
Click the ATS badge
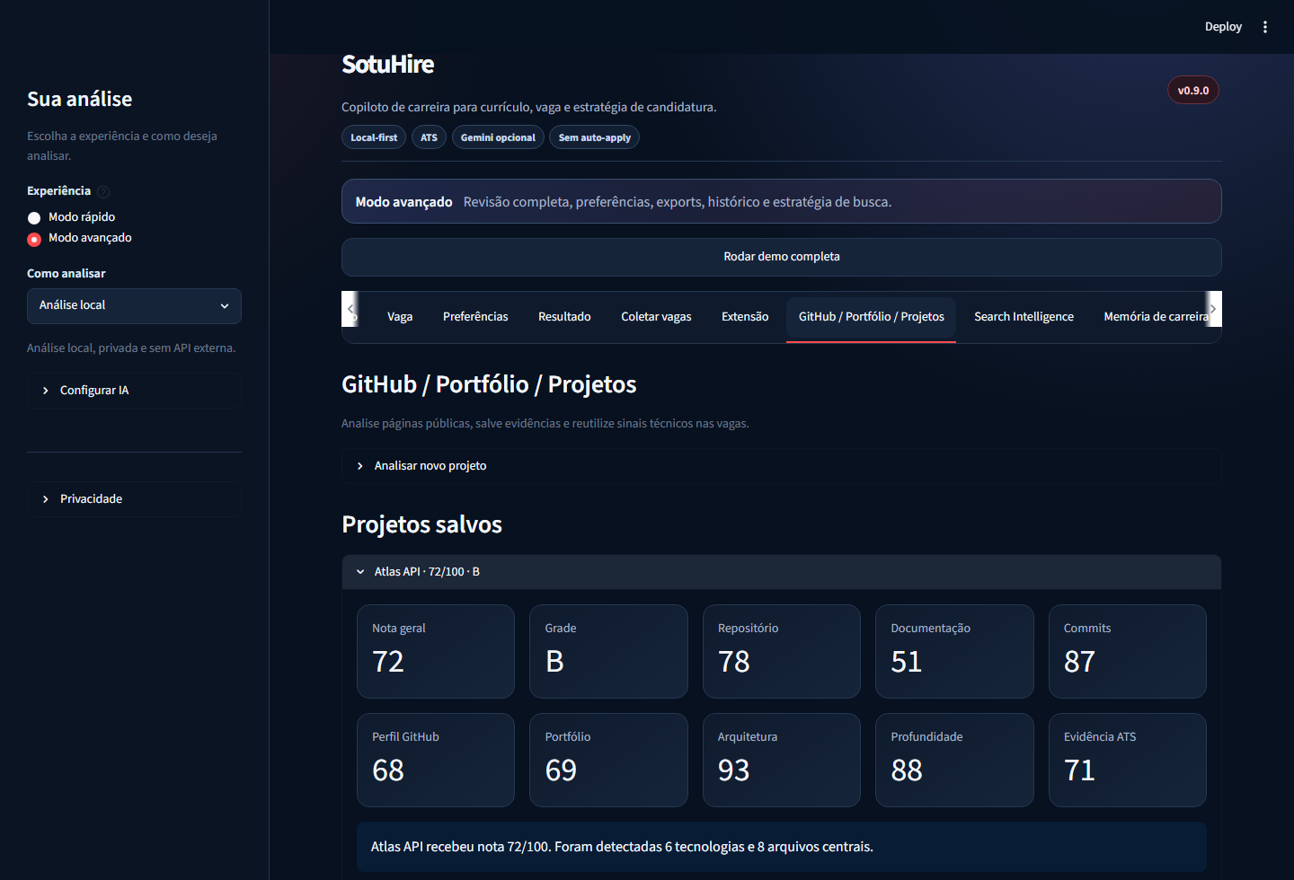point(429,137)
